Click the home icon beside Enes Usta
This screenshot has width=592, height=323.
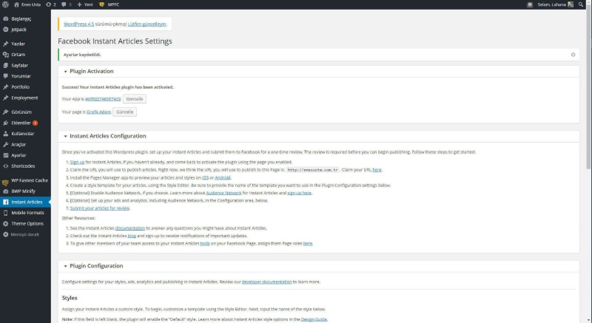16,4
